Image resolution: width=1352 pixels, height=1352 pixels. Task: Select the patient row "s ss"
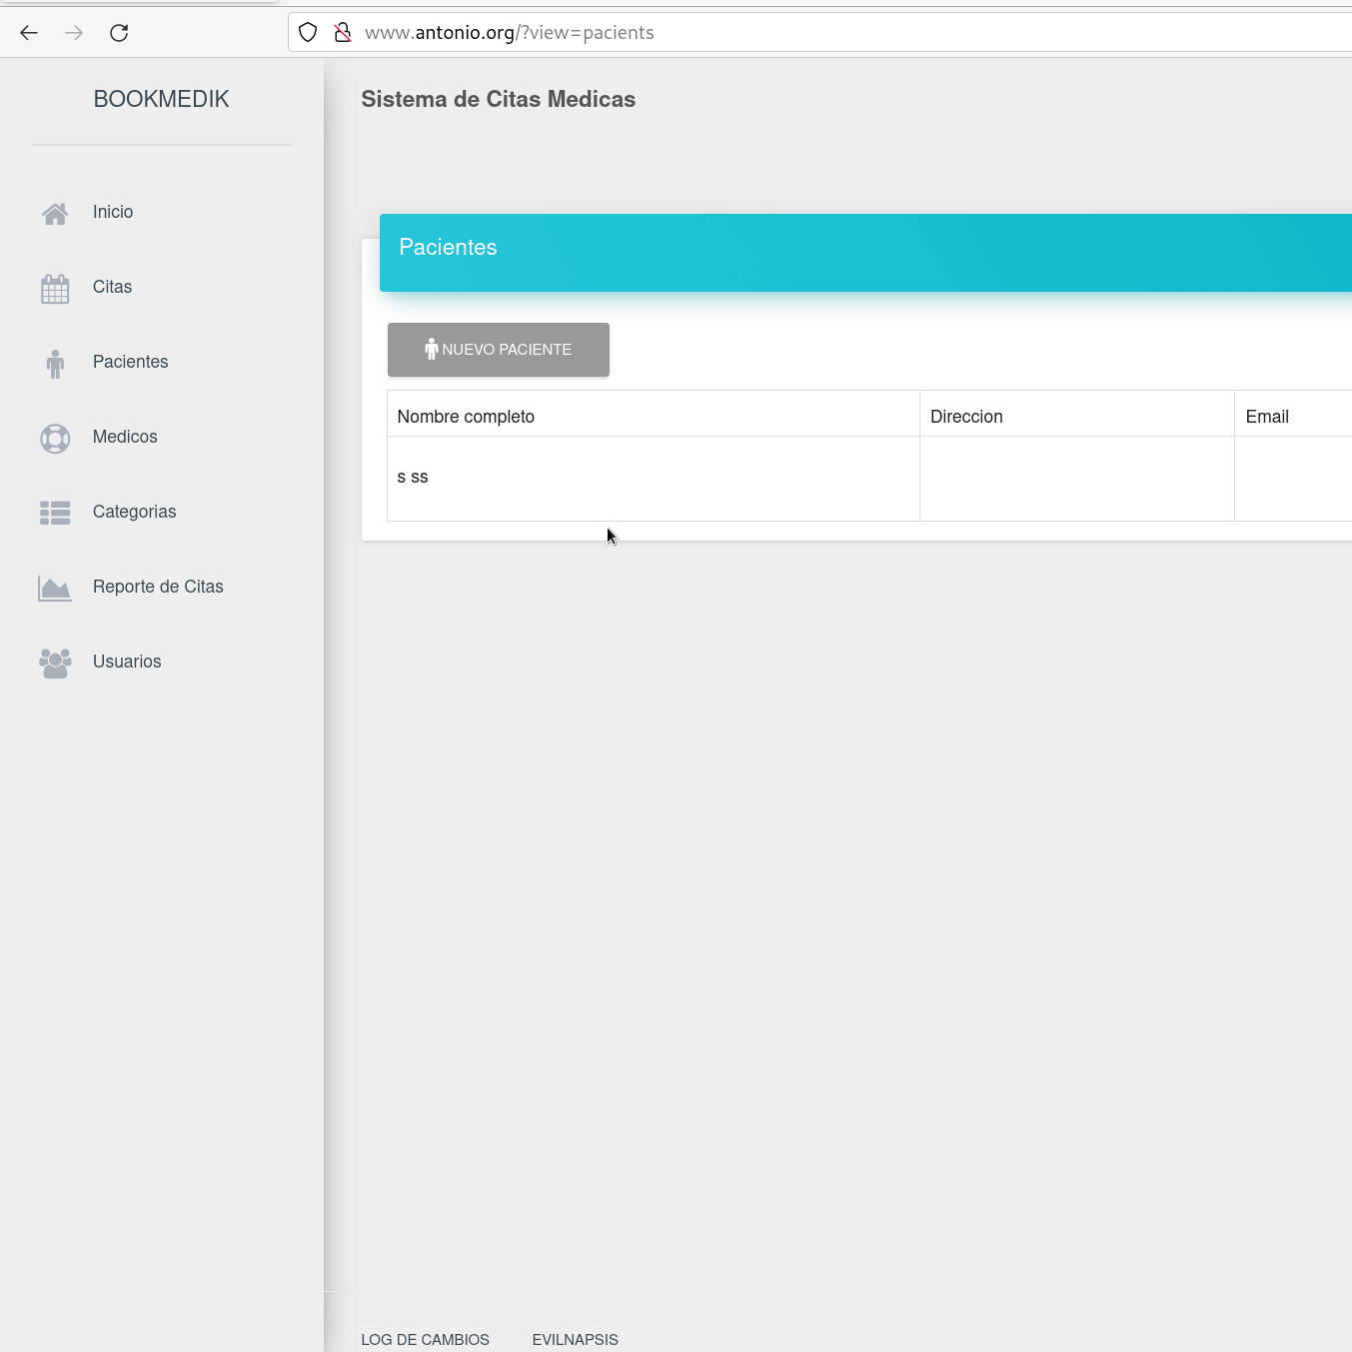(413, 478)
